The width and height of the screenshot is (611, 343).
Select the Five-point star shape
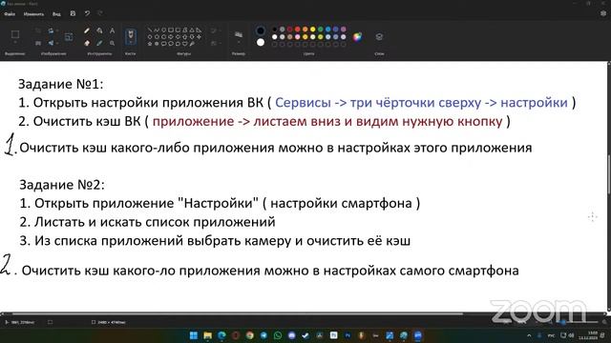150,44
